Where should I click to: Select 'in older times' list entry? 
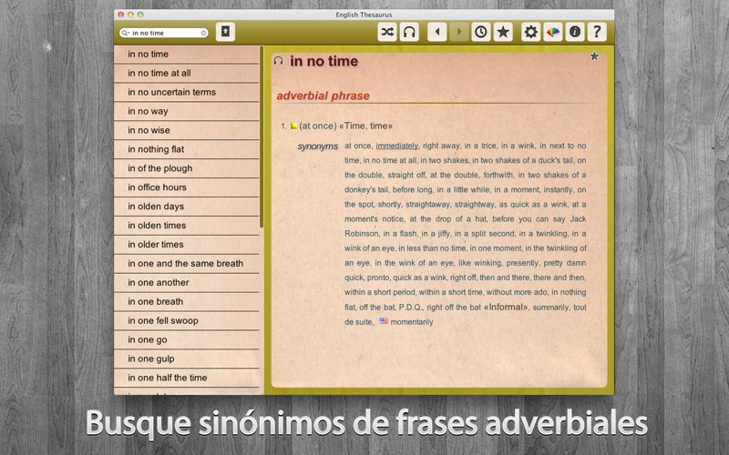click(x=187, y=245)
